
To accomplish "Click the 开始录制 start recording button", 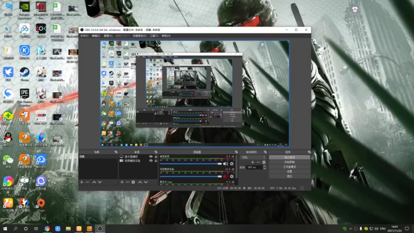I will pos(289,162).
